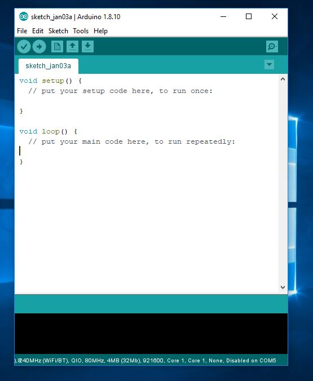Click the editor scrollbar down arrow
Image resolution: width=313 pixels, height=381 pixels.
(283, 287)
